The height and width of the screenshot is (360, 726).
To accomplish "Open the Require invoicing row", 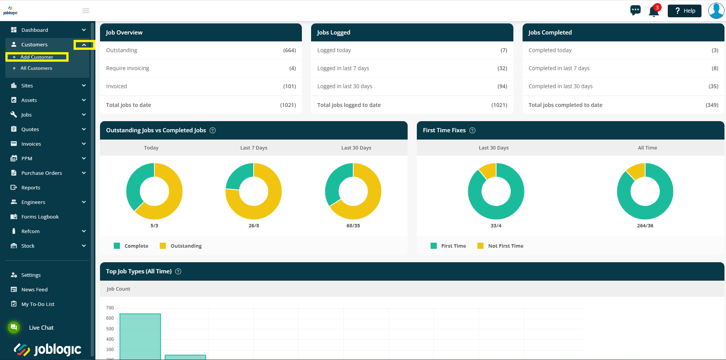I will 201,68.
